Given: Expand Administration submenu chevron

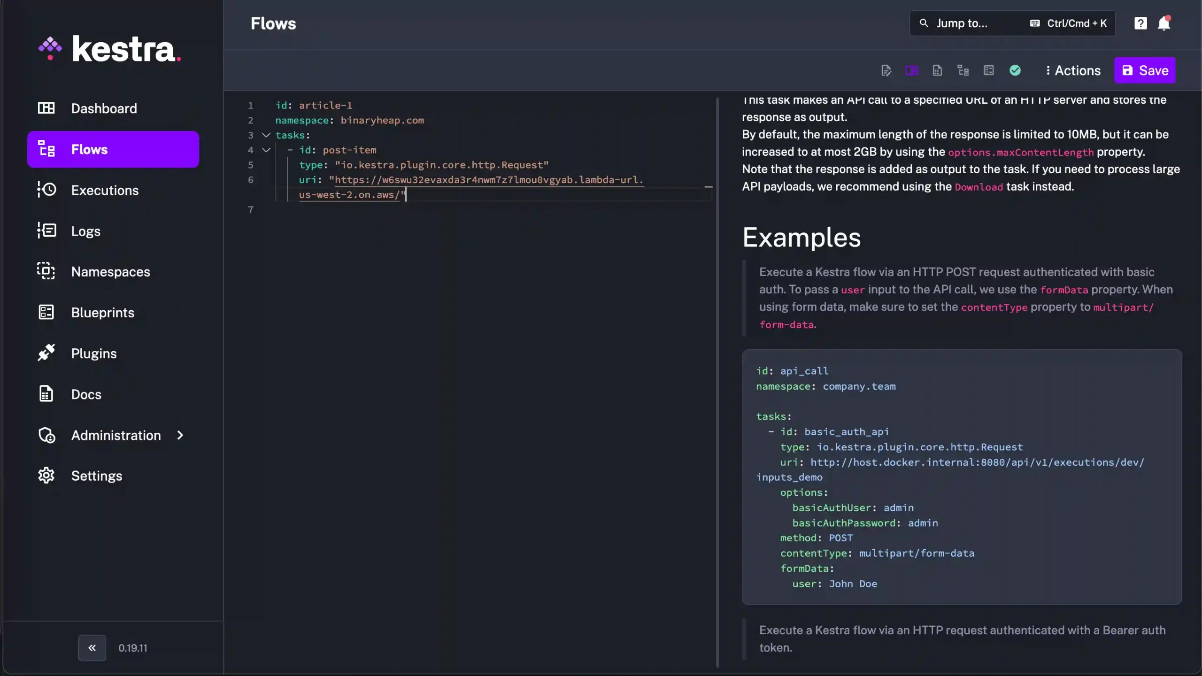Looking at the screenshot, I should (180, 435).
